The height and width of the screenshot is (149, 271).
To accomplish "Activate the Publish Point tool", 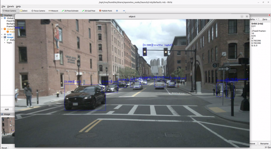I will coord(105,11).
